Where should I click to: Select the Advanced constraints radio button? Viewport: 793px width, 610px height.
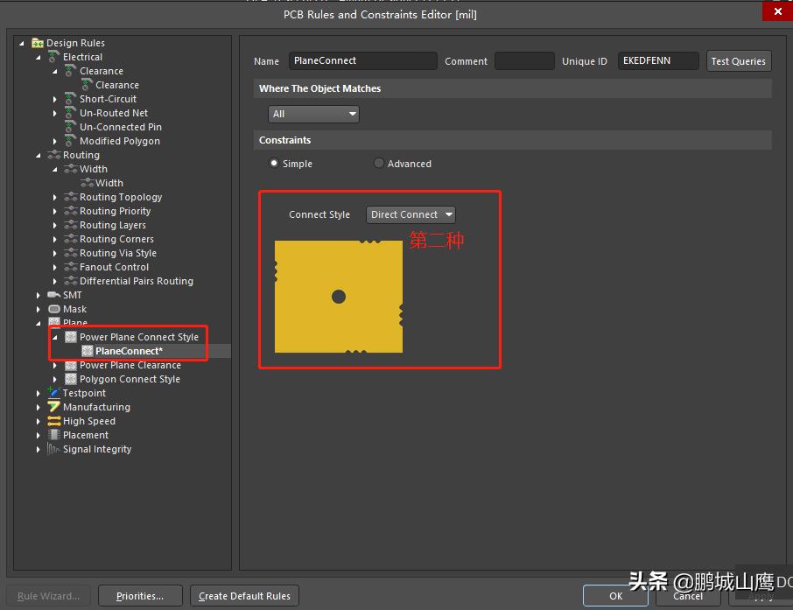coord(379,164)
